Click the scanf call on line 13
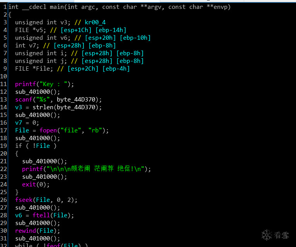 24,100
